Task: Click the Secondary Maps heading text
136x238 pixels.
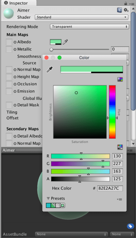Action: click(x=22, y=129)
